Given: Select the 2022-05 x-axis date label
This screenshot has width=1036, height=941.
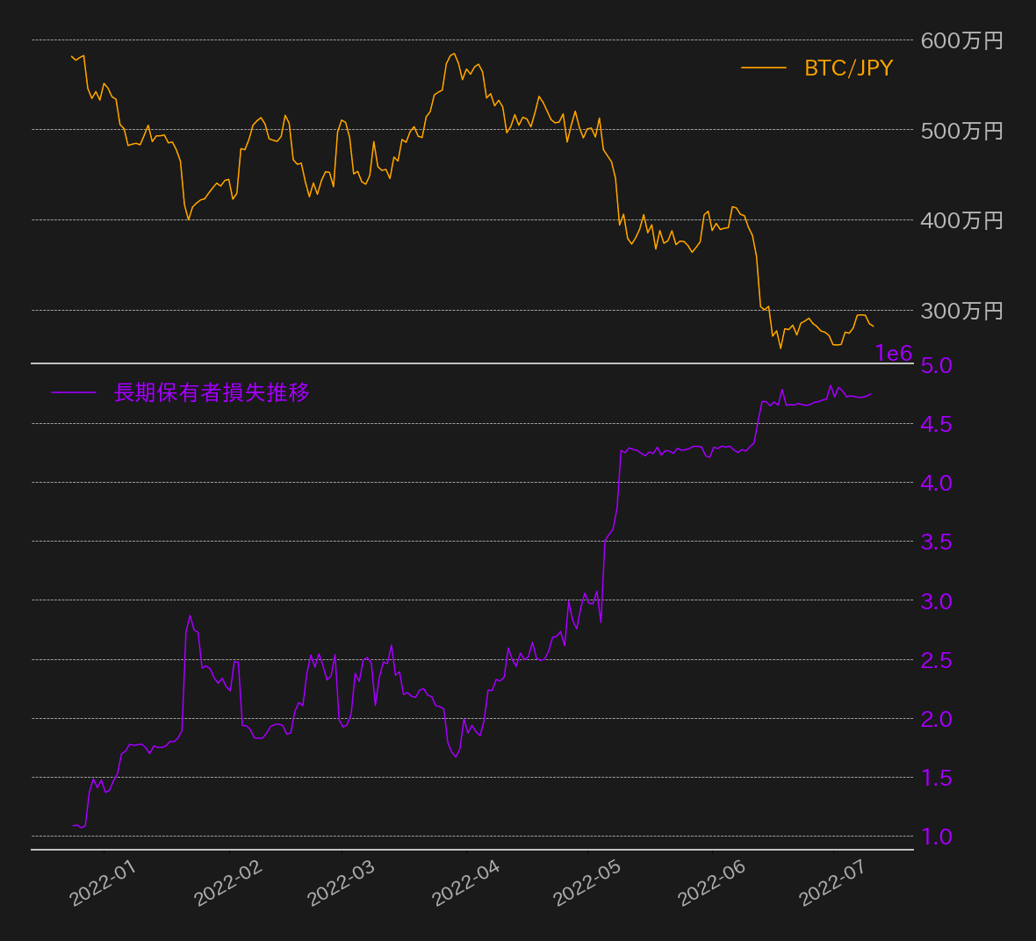Looking at the screenshot, I should coord(586,883).
